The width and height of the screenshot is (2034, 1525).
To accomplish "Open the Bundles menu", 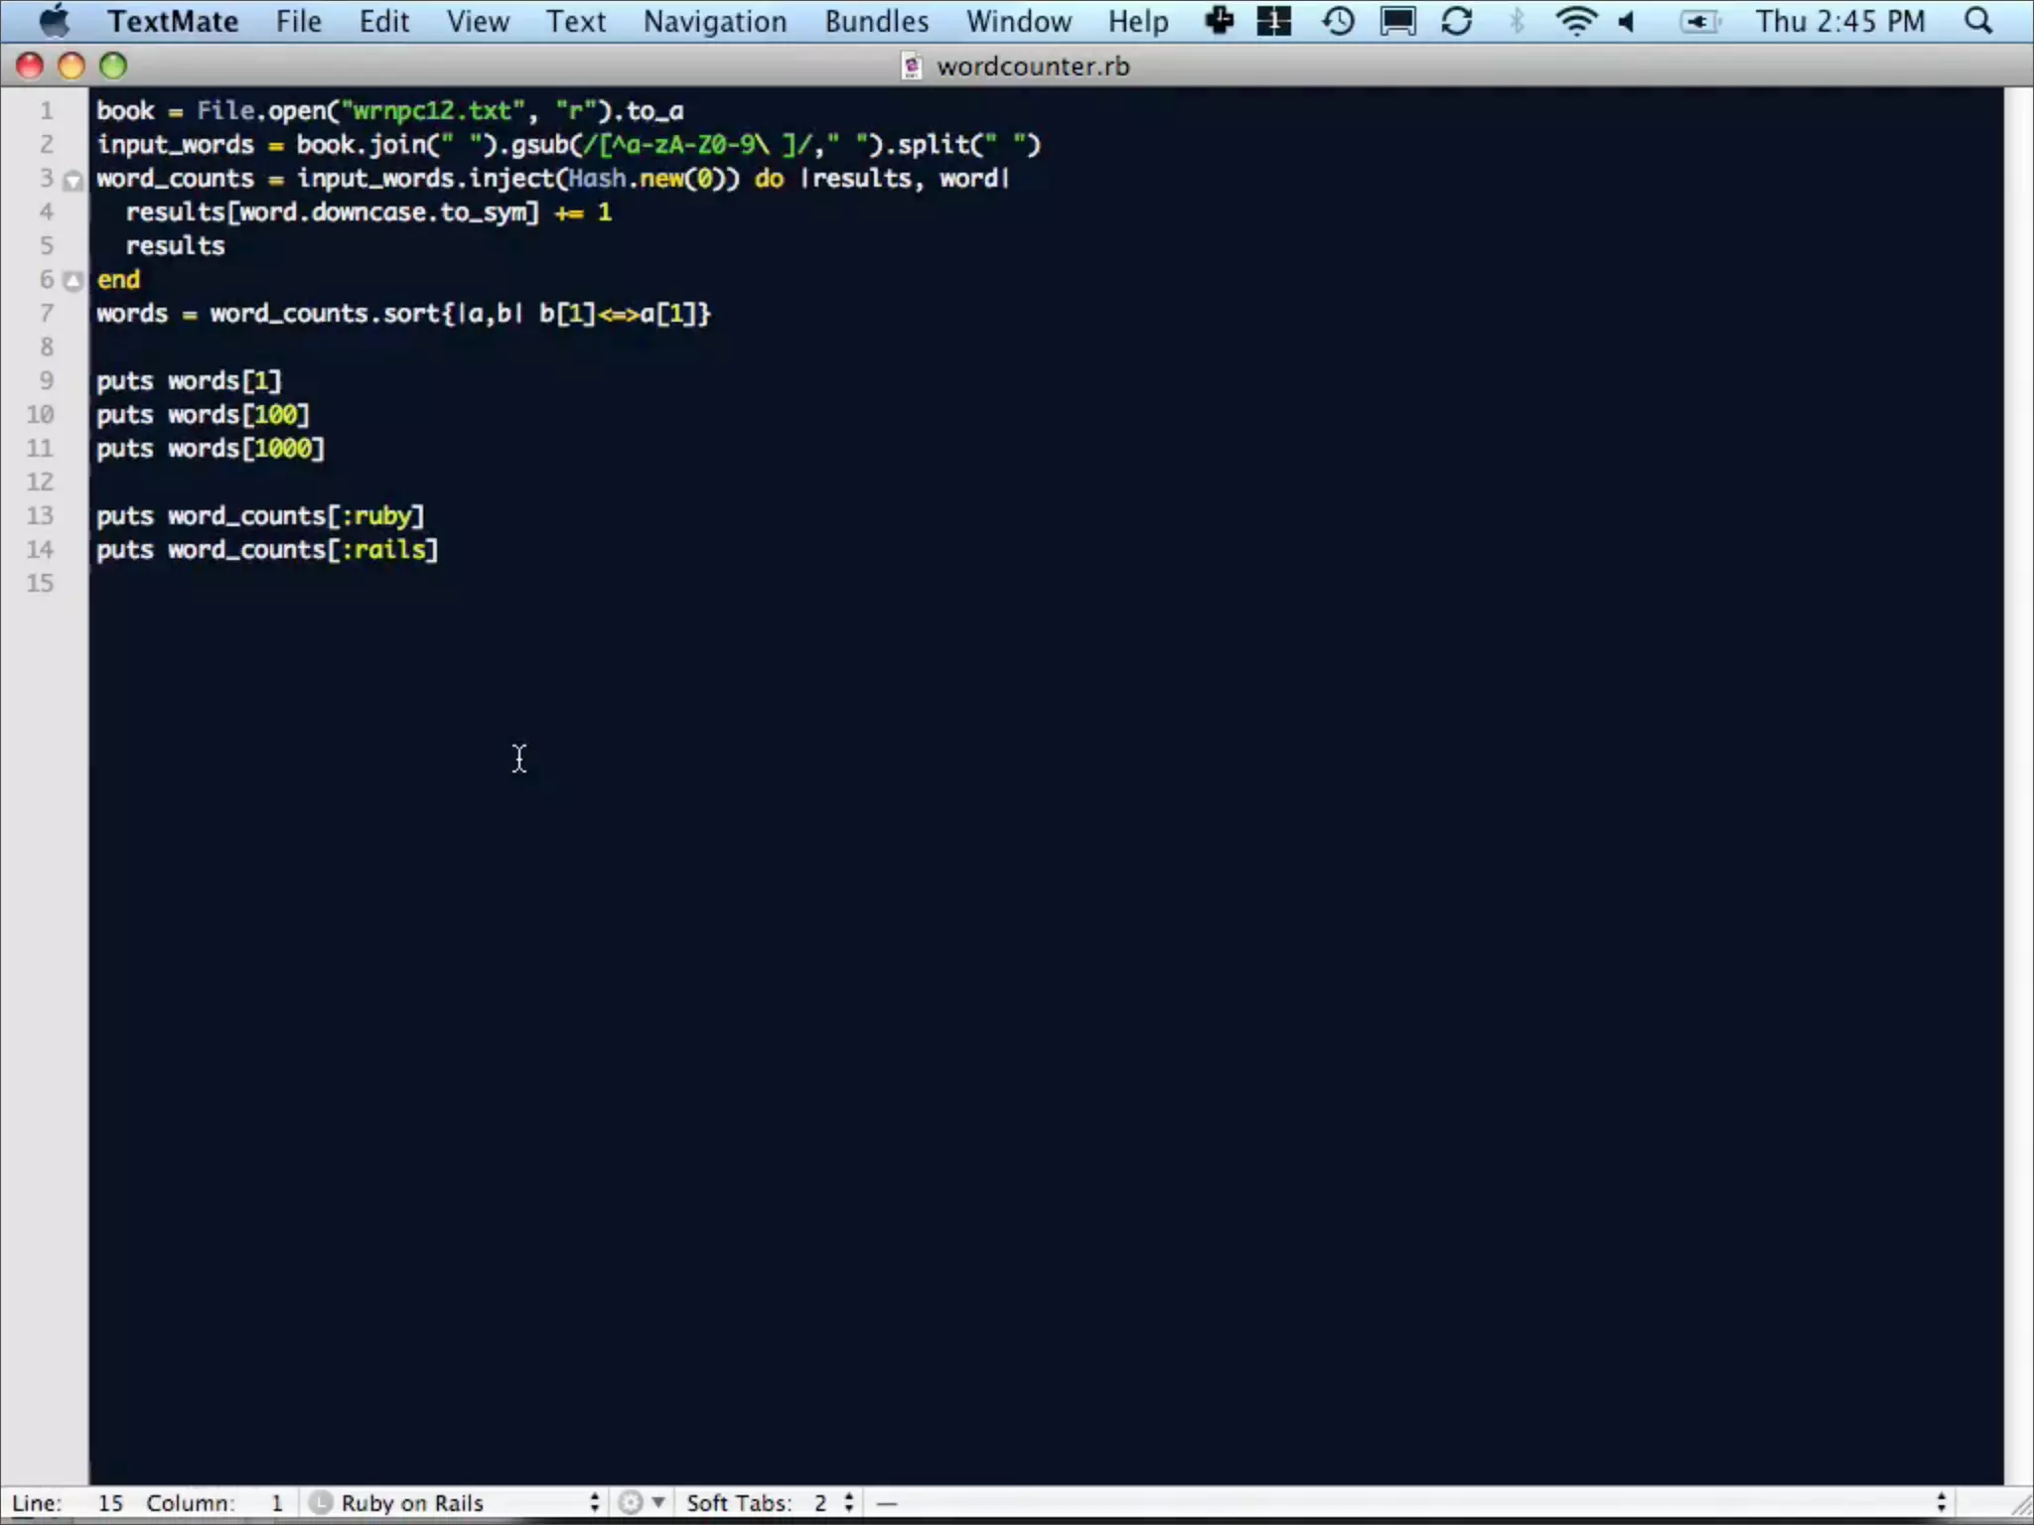I will (876, 21).
